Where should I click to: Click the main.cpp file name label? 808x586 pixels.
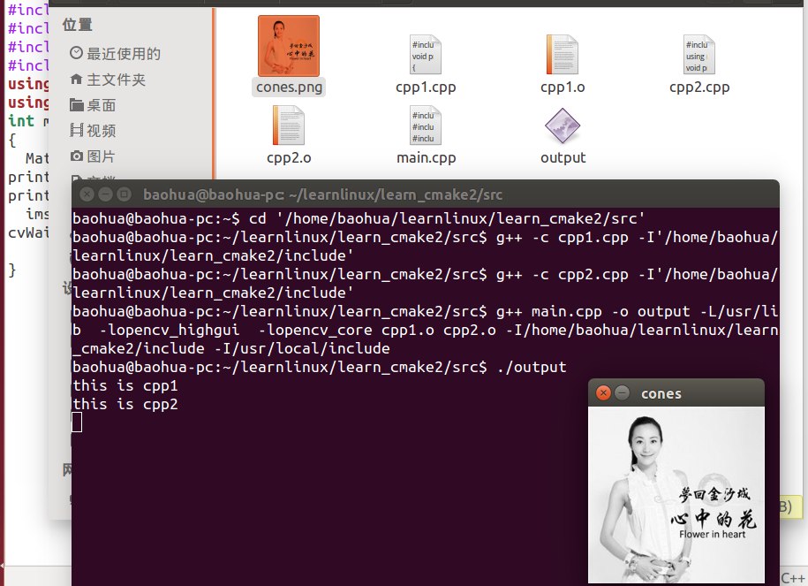pos(427,158)
